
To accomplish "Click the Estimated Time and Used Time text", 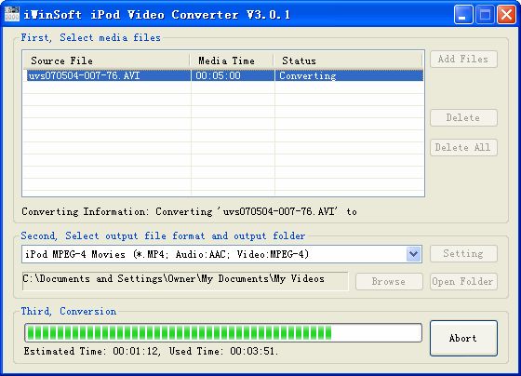I will coord(151,352).
